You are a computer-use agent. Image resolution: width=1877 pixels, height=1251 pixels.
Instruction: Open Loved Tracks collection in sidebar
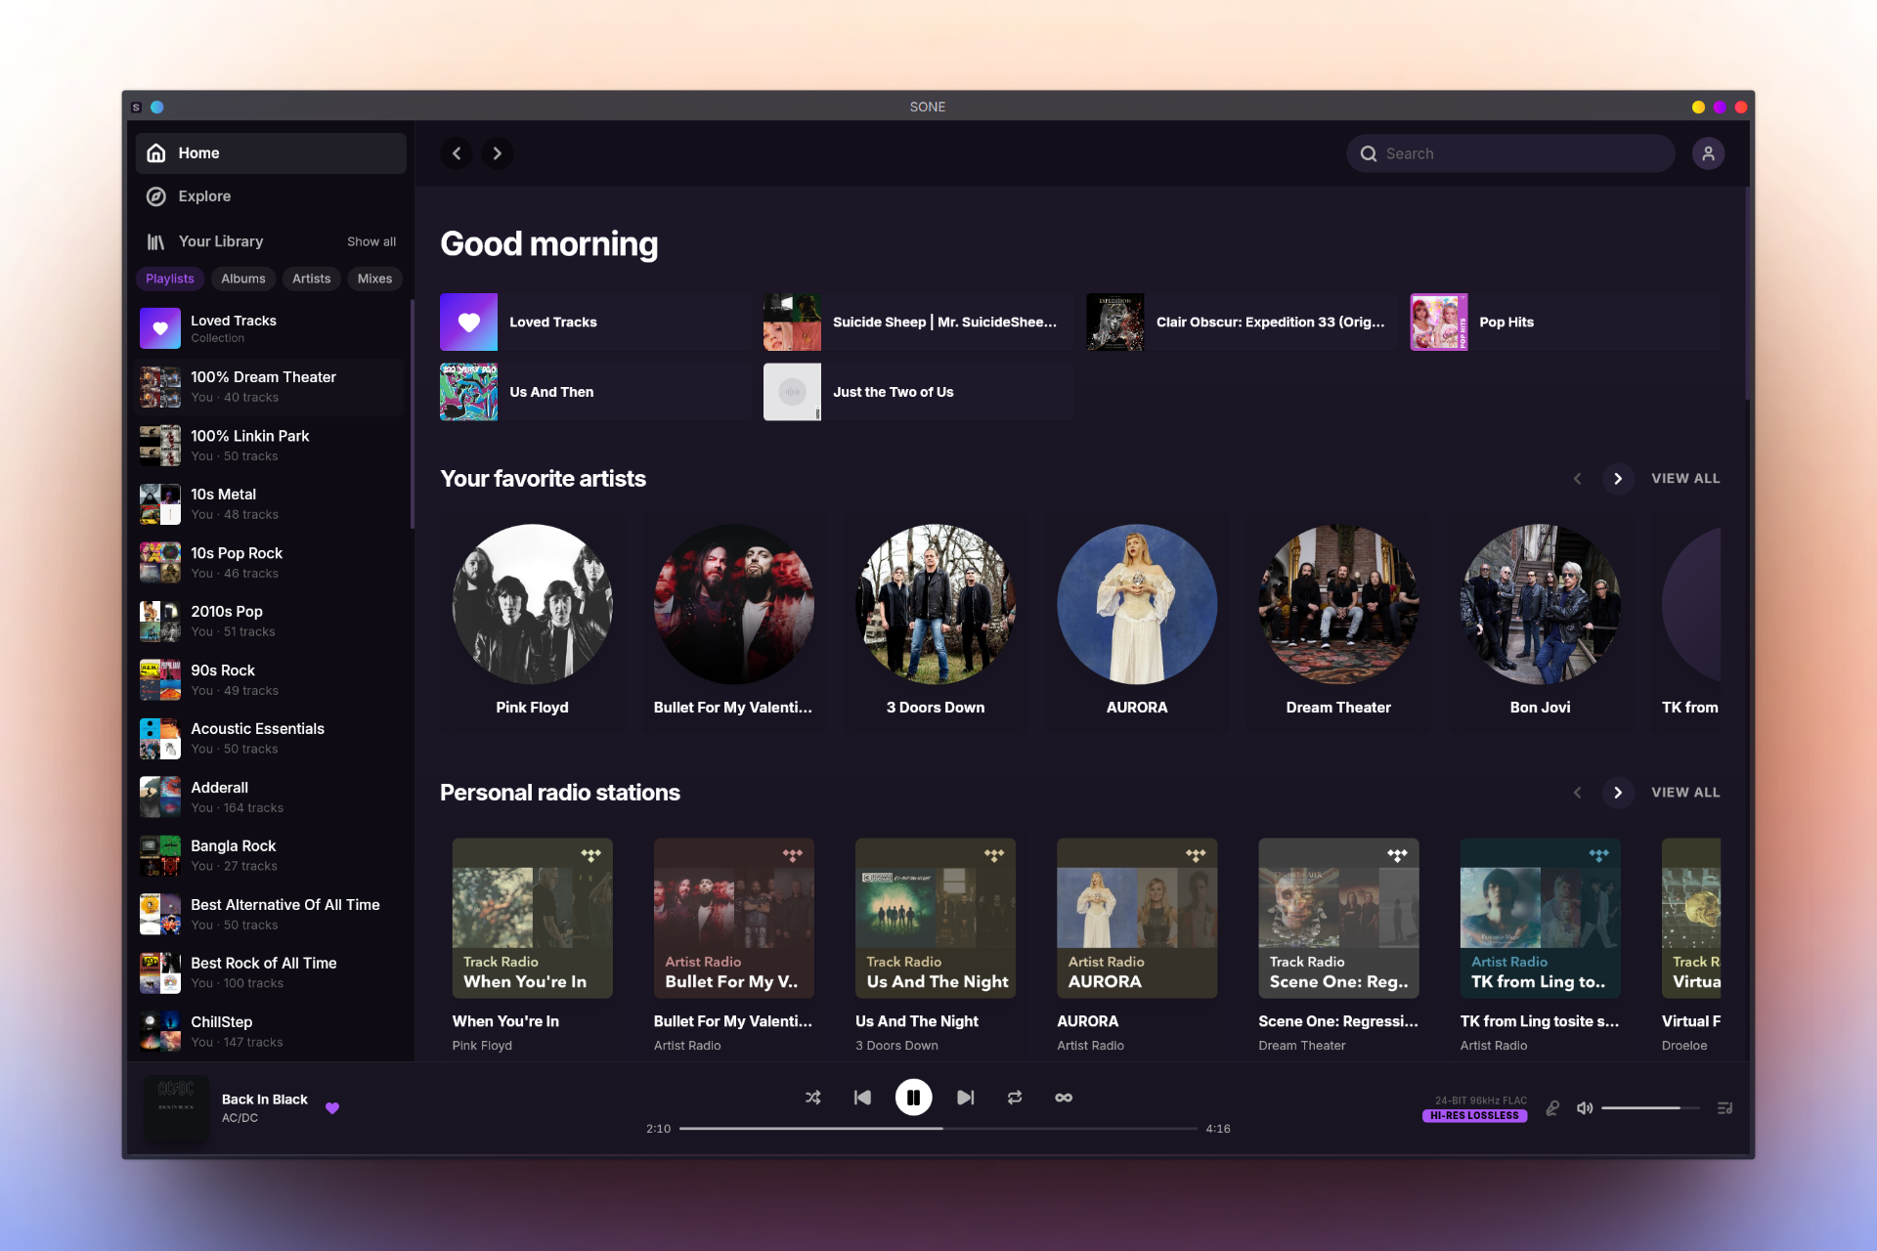point(271,328)
